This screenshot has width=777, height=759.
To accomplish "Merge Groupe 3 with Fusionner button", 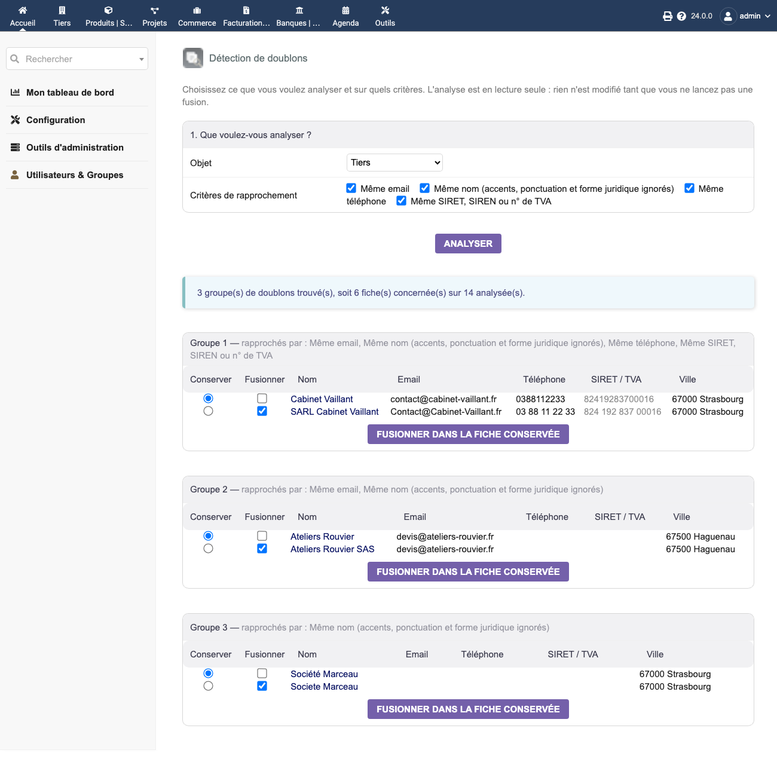I will 468,709.
